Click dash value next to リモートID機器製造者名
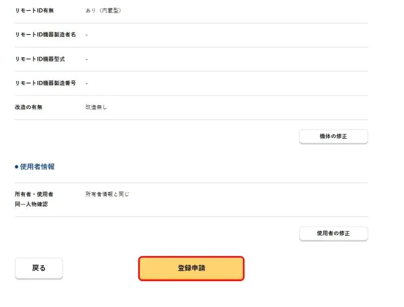 coord(87,34)
